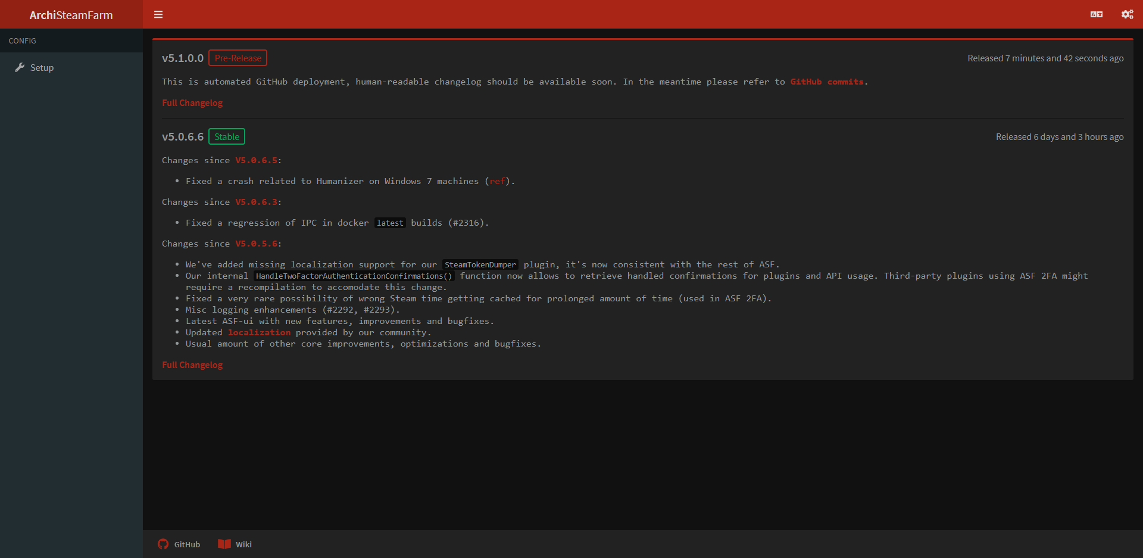Click the ArchiSteamFarm logo
The height and width of the screenshot is (558, 1143).
click(71, 14)
